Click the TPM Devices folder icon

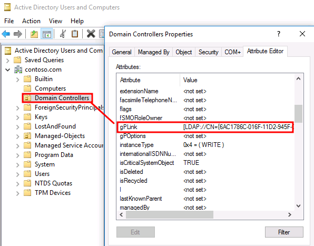[x=27, y=193]
